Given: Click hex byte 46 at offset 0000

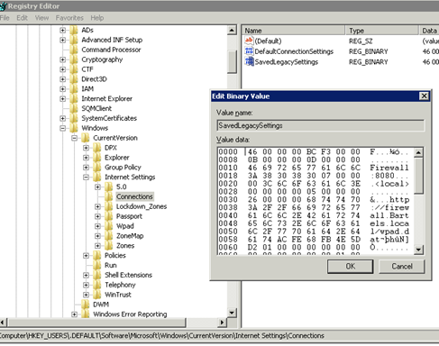Looking at the screenshot, I should pos(252,152).
